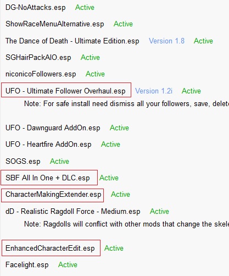Select The Dance of Death - Ultimate Edition.esp
229x276 pixels.
(72, 41)
